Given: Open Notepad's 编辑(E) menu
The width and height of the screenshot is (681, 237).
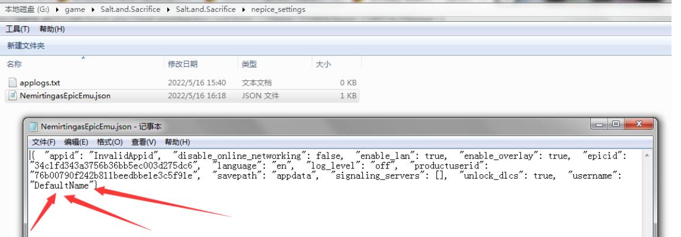Looking at the screenshot, I should [x=76, y=142].
